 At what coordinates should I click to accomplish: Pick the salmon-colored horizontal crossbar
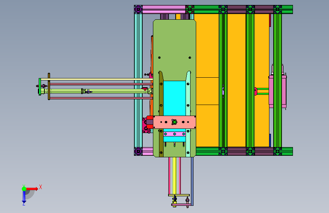[x=175, y=122]
